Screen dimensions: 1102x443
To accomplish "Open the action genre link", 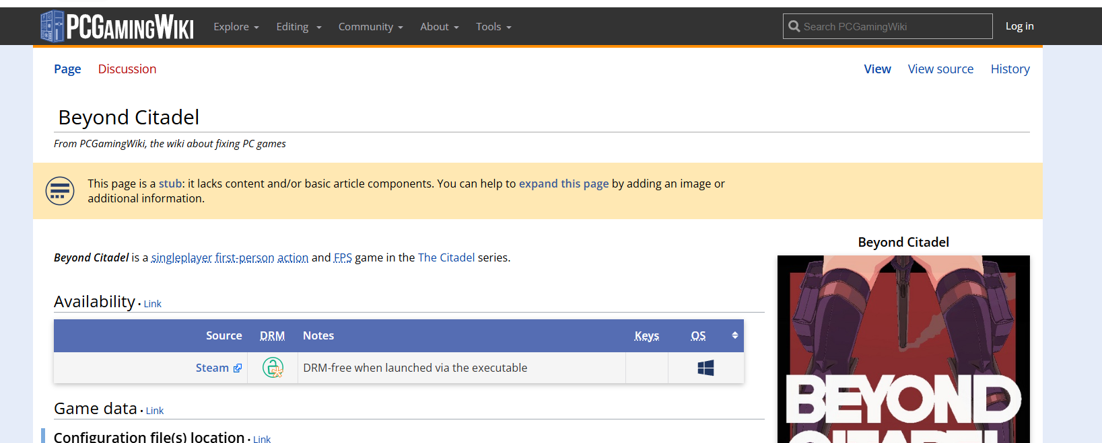I will pos(293,257).
